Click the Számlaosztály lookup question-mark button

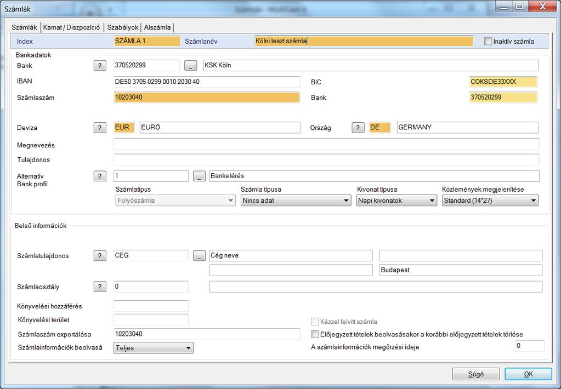[x=100, y=287]
